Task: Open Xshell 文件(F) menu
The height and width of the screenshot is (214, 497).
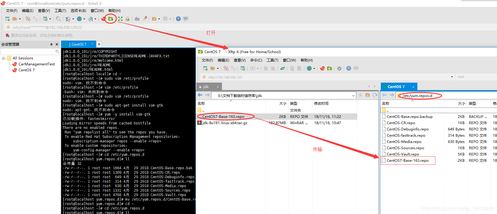Action: pos(12,11)
